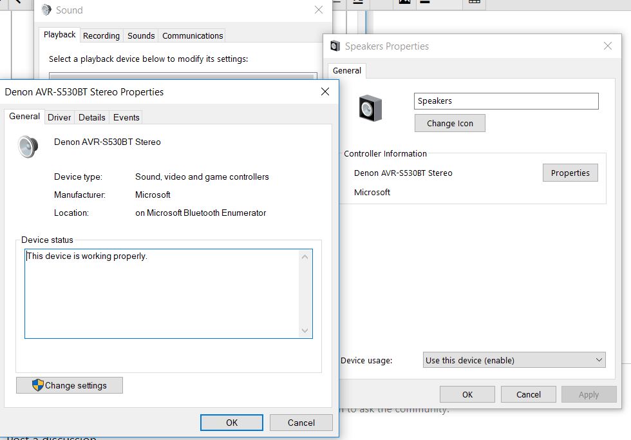Select Playback tab in Sound window
The width and height of the screenshot is (631, 440).
pos(59,35)
